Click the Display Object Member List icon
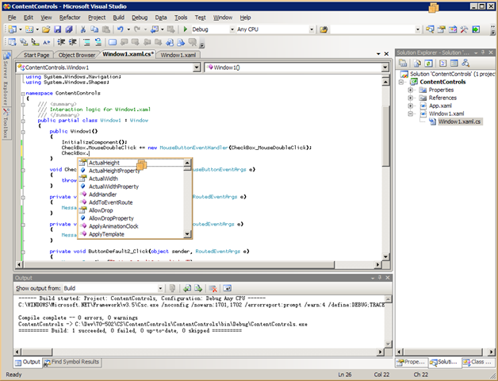 click(x=13, y=42)
